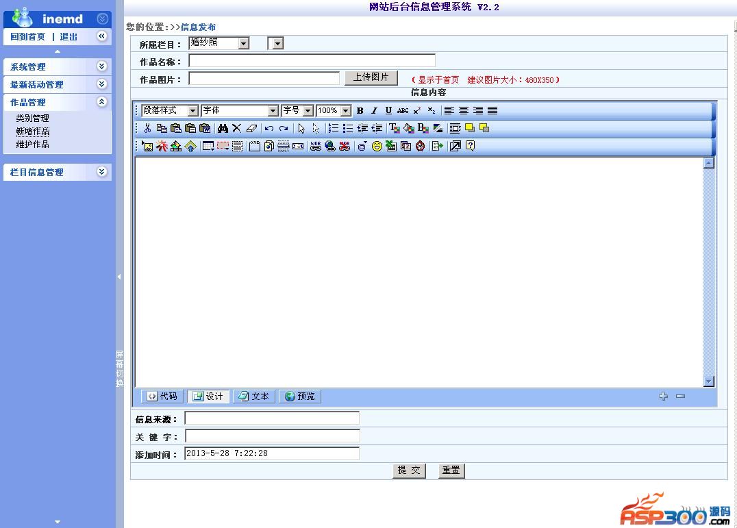Apply underline formatting
This screenshot has height=528, width=737.
coord(388,110)
